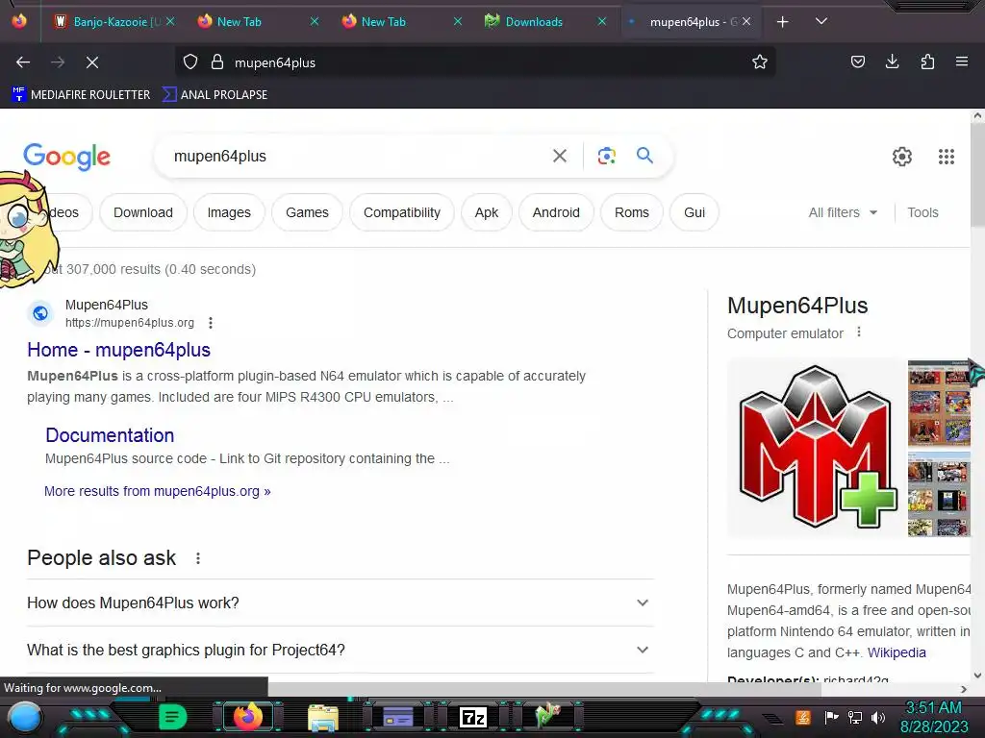Viewport: 985px width, 738px height.
Task: Open Firefox from the taskbar
Action: (247, 717)
